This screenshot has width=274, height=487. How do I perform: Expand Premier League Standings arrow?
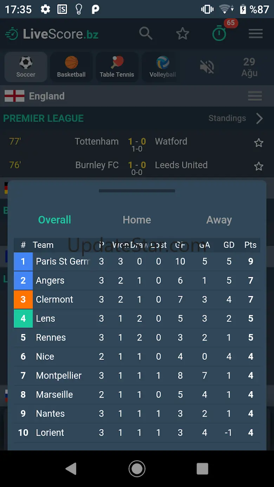click(260, 118)
